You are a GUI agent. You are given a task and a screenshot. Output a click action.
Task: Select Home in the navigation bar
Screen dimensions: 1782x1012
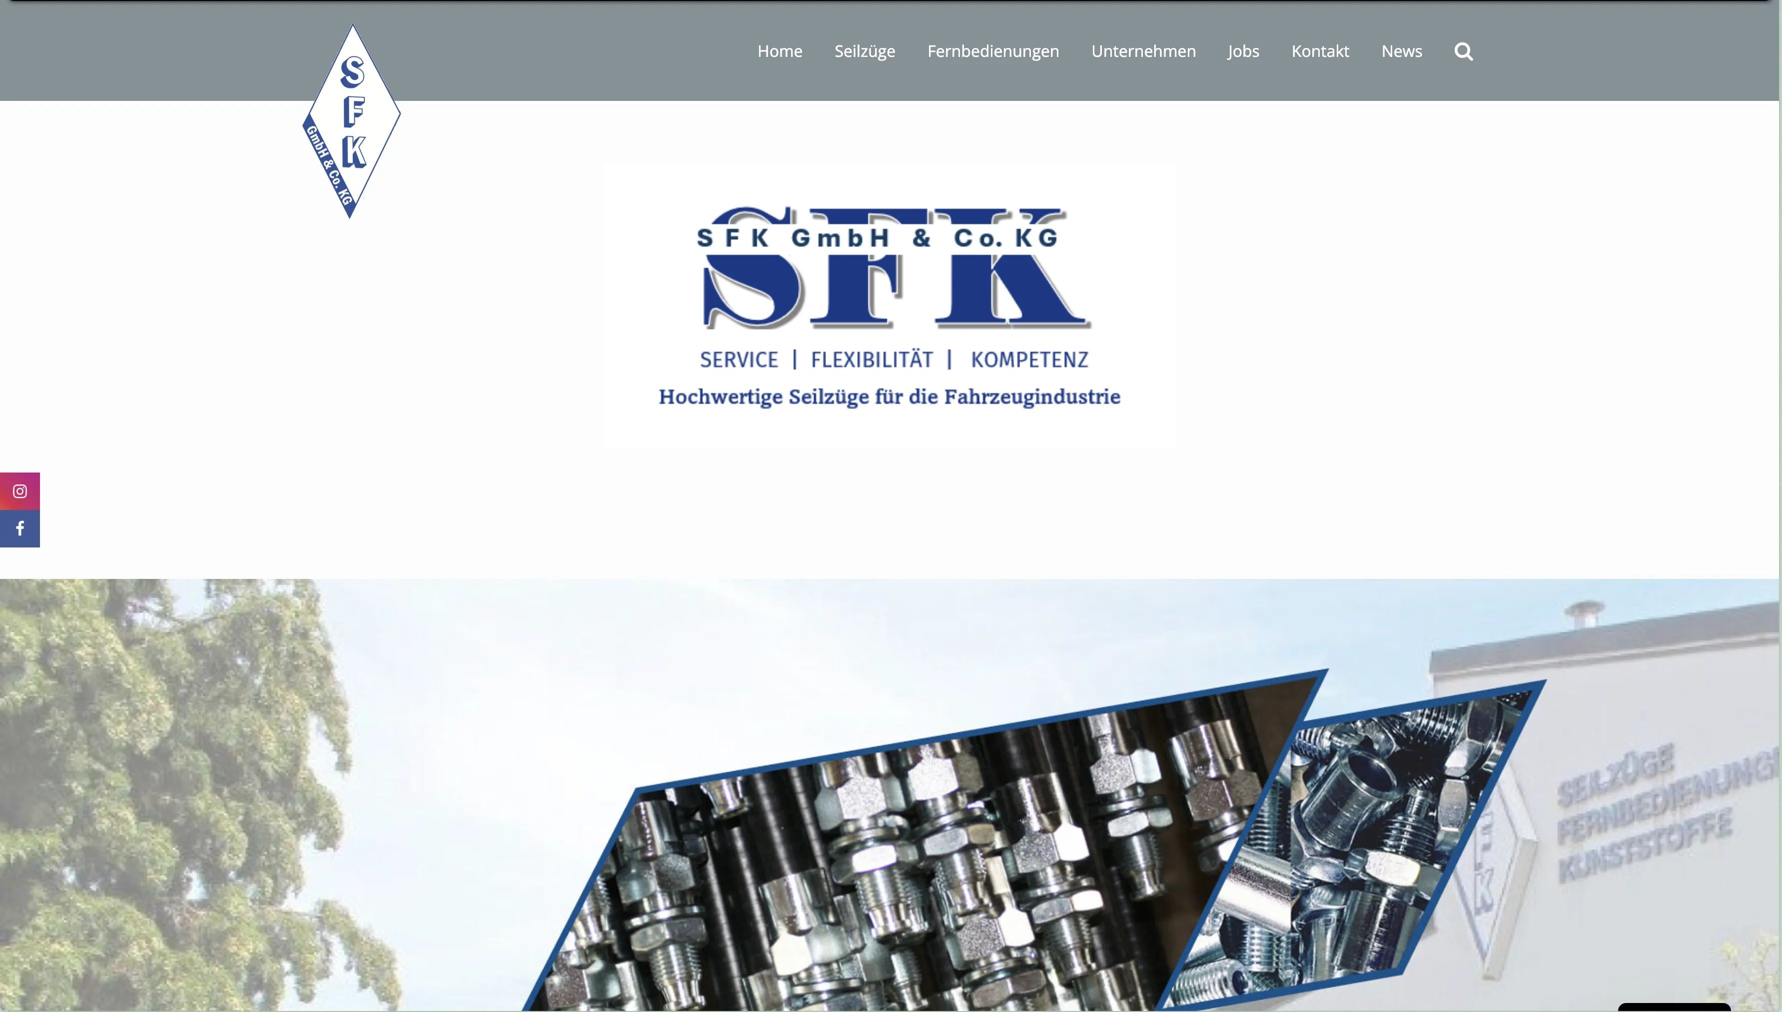[780, 51]
